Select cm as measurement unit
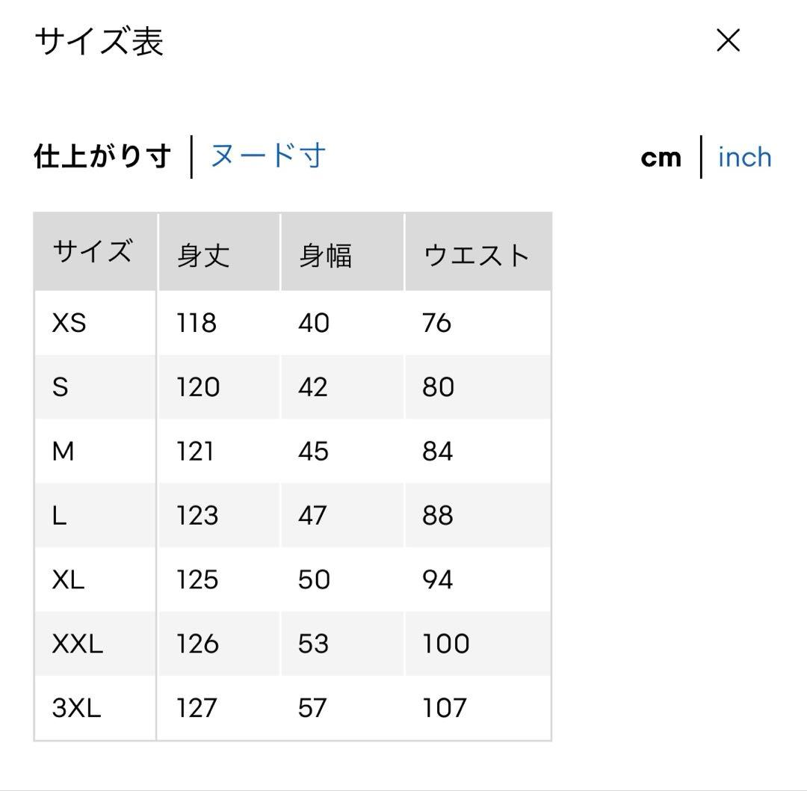This screenshot has width=807, height=791. point(661,158)
